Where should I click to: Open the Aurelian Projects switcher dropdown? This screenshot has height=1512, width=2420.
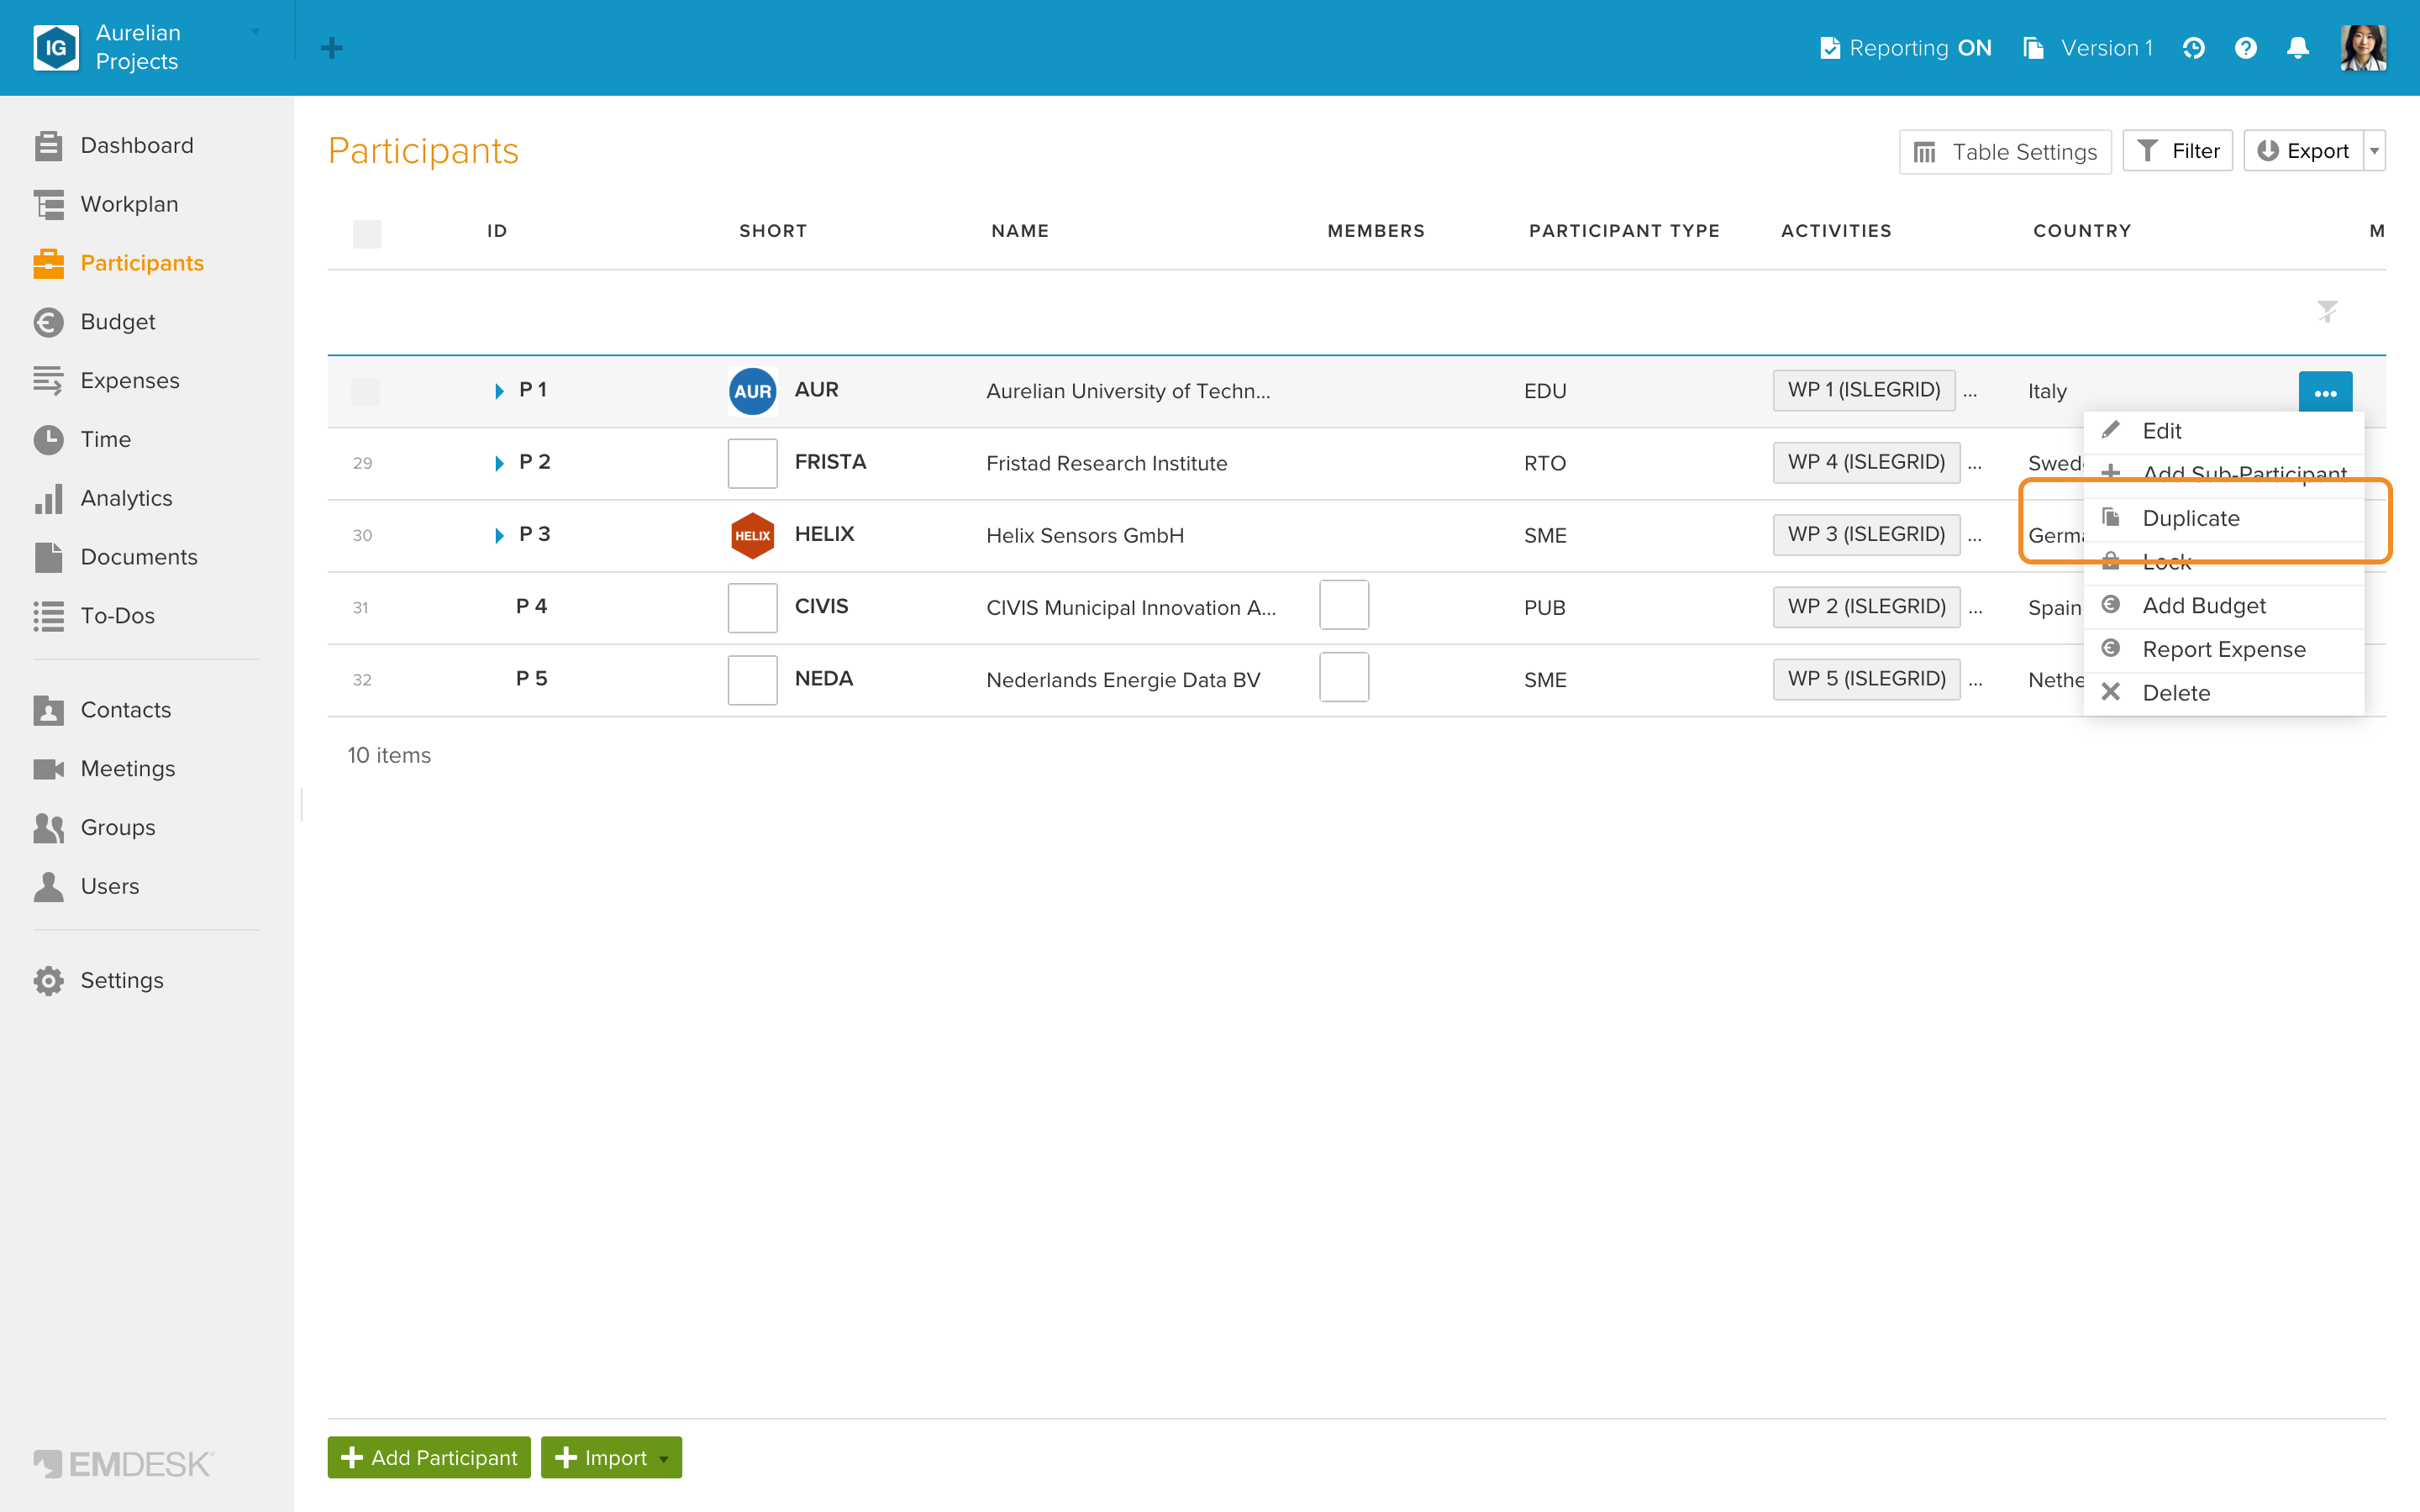click(x=256, y=32)
